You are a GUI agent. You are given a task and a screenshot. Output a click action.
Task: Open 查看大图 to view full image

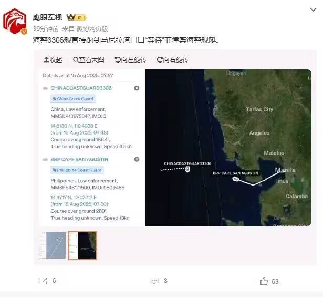coord(89,60)
